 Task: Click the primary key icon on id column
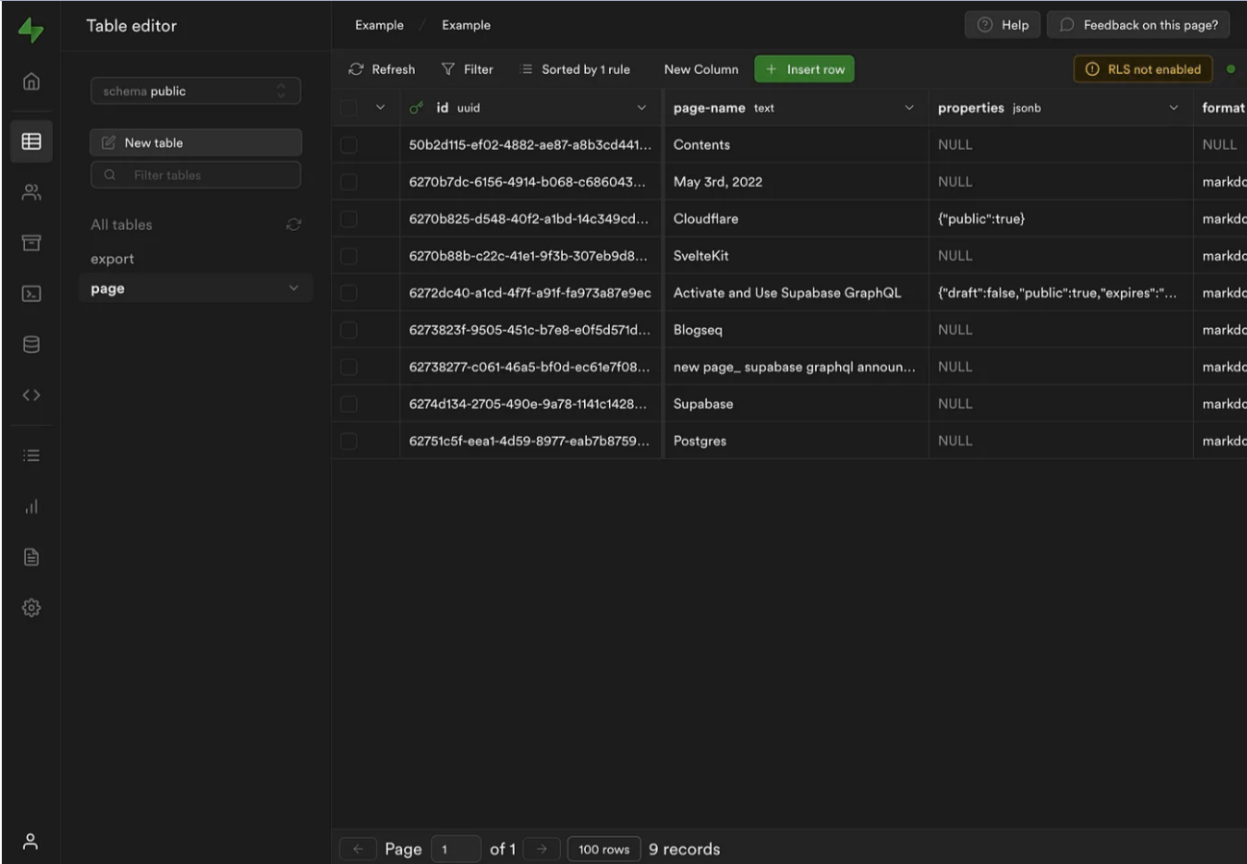pos(417,108)
